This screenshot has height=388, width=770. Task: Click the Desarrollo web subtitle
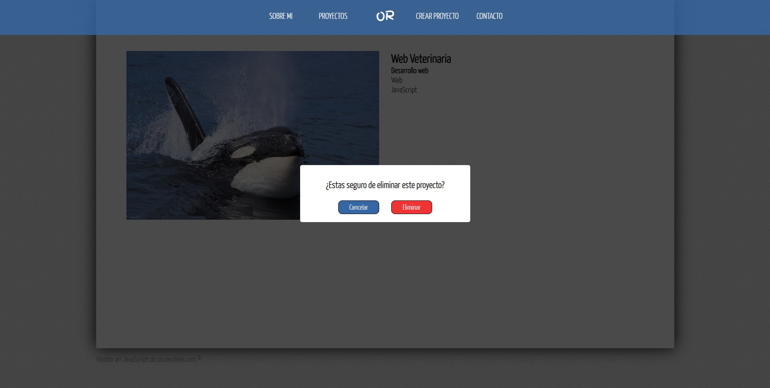point(410,70)
